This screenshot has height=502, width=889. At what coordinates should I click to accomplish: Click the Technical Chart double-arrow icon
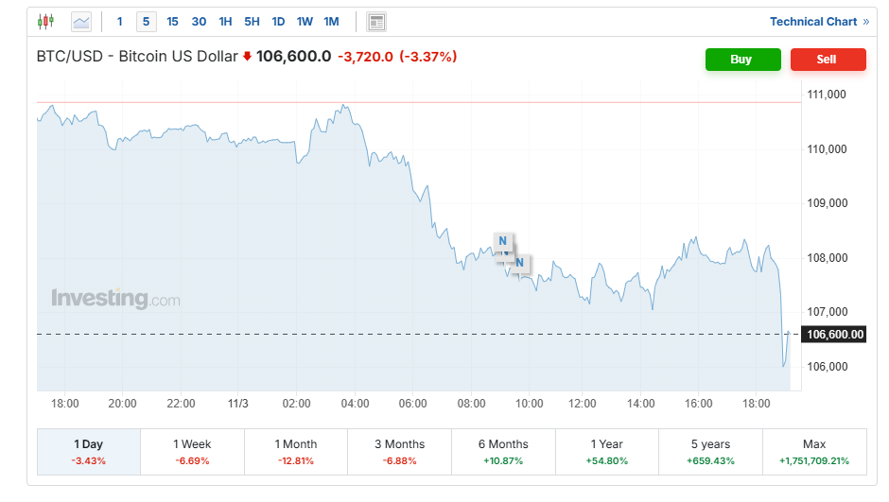pyautogui.click(x=866, y=21)
